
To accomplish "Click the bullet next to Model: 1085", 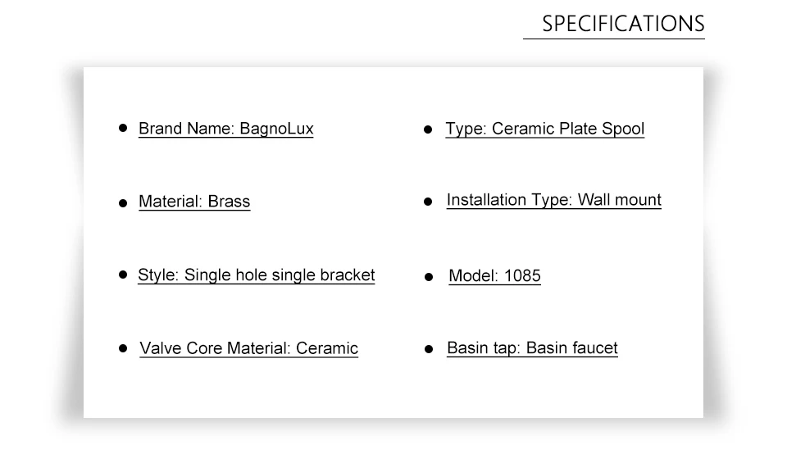I will [x=429, y=277].
